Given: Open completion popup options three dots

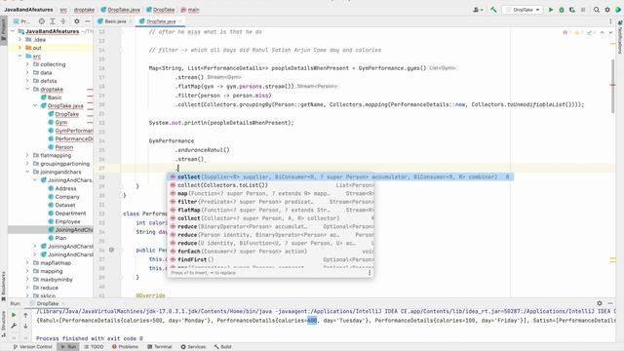Looking at the screenshot, I should point(370,273).
